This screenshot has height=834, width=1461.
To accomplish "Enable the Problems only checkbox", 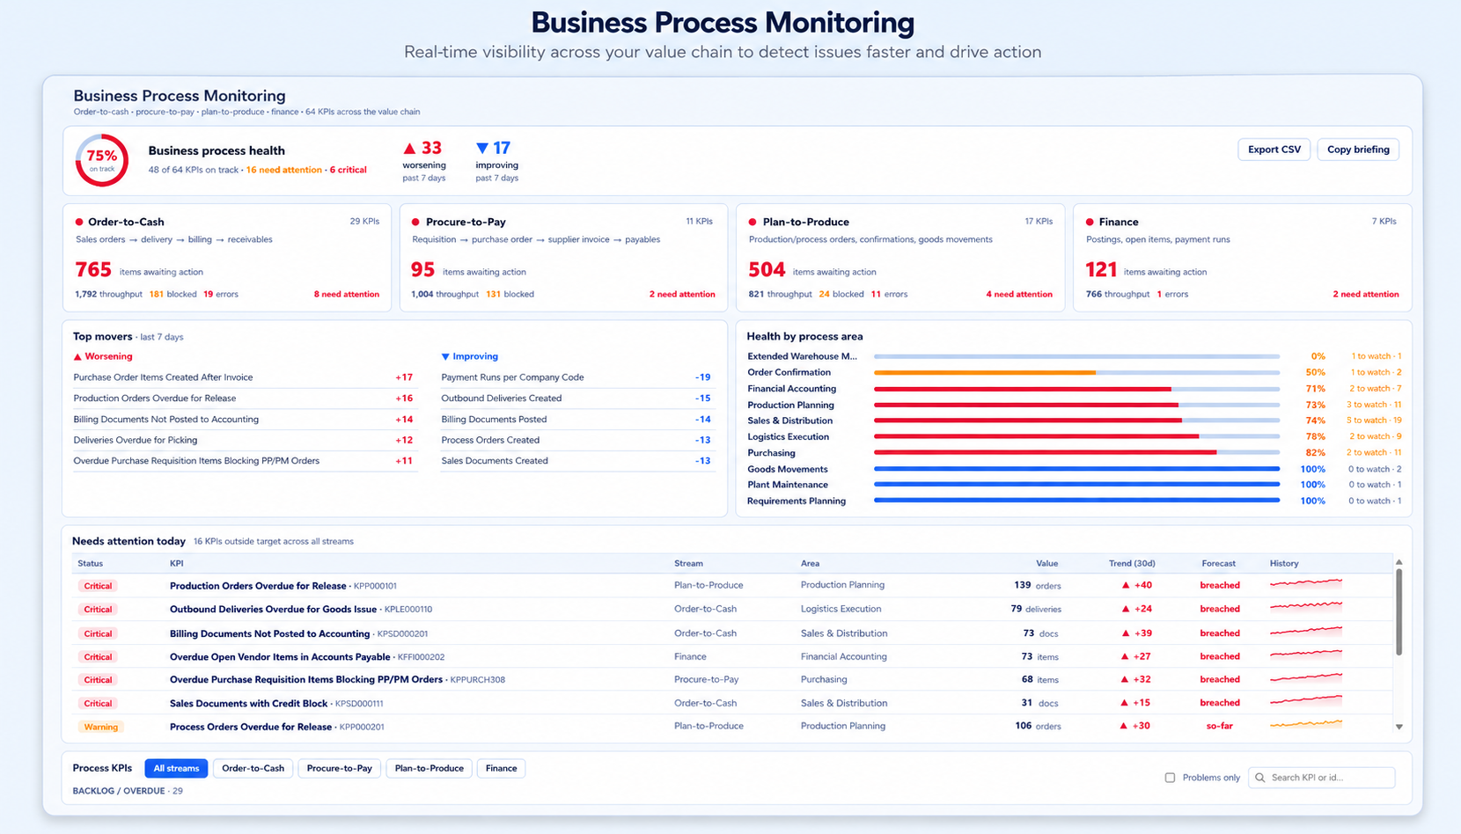I will pyautogui.click(x=1170, y=778).
